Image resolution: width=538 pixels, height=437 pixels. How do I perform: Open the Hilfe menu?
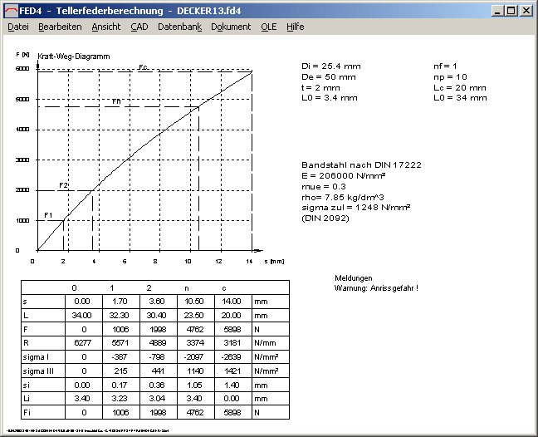coord(295,27)
